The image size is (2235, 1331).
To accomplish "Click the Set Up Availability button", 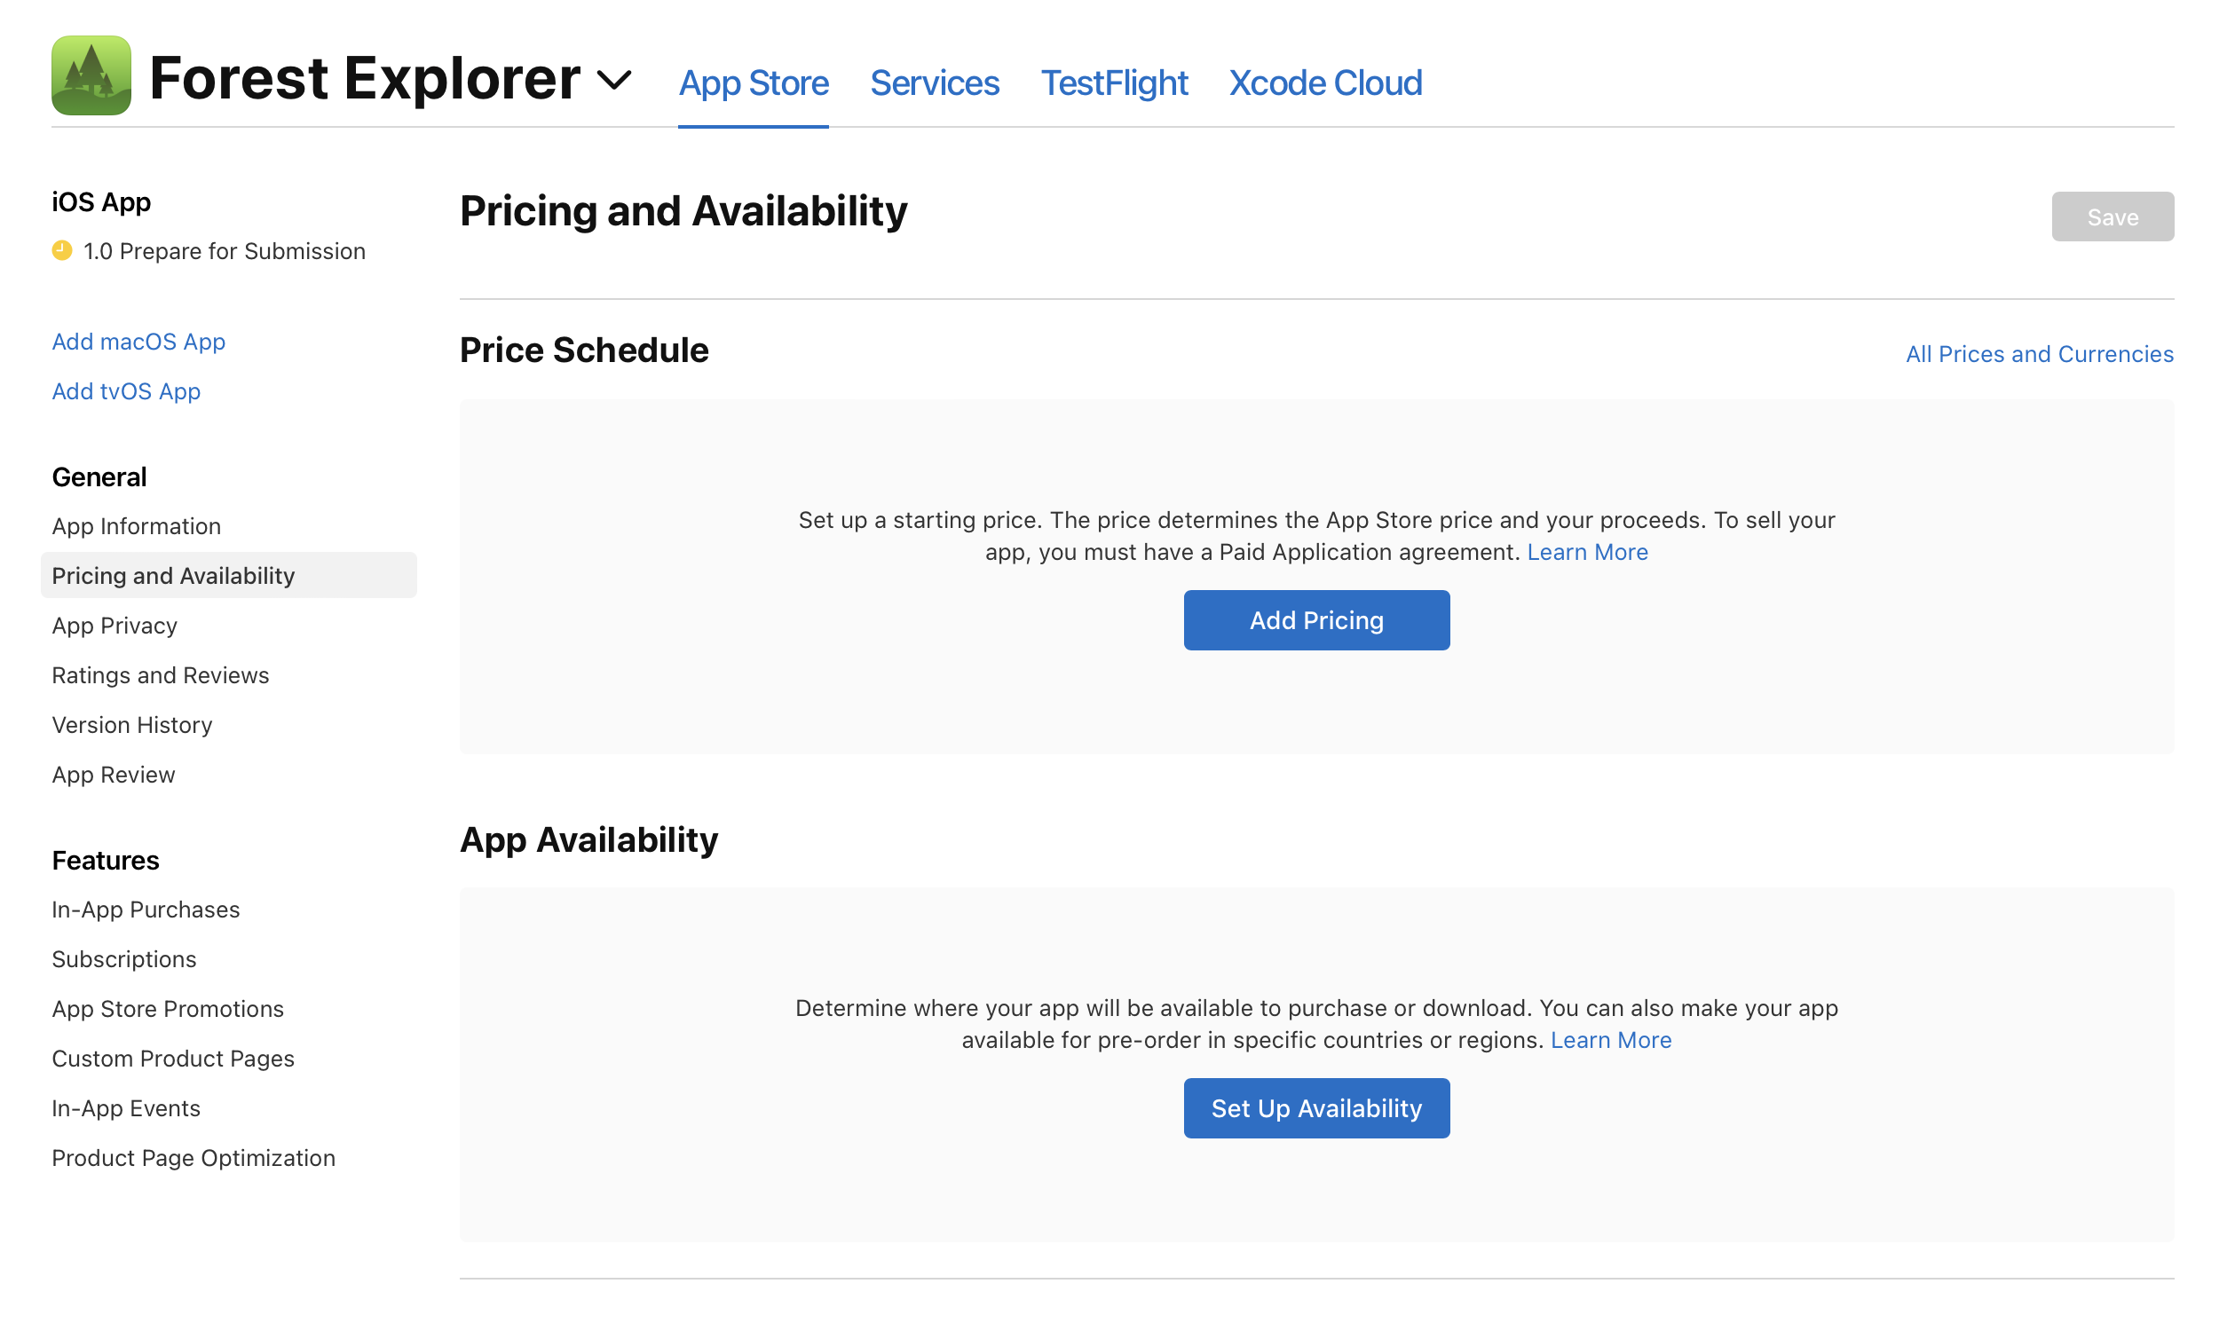I will (1315, 1107).
